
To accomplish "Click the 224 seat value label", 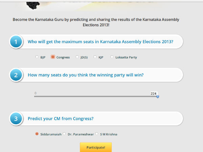I will (x=154, y=93).
